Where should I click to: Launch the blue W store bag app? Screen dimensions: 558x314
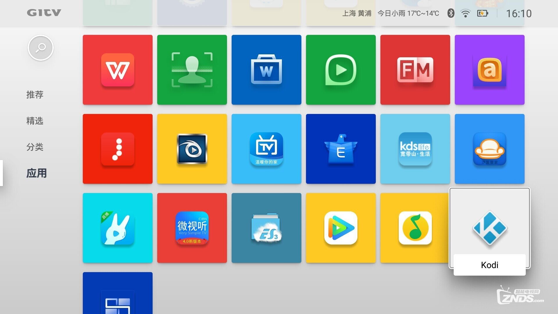266,70
